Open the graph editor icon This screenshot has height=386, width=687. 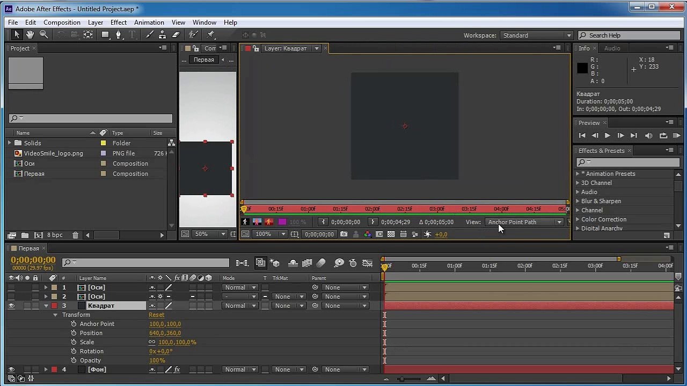pyautogui.click(x=368, y=263)
